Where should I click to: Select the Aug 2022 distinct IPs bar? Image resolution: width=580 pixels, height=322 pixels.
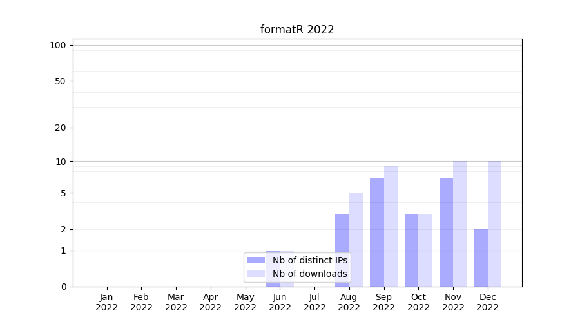click(x=342, y=250)
